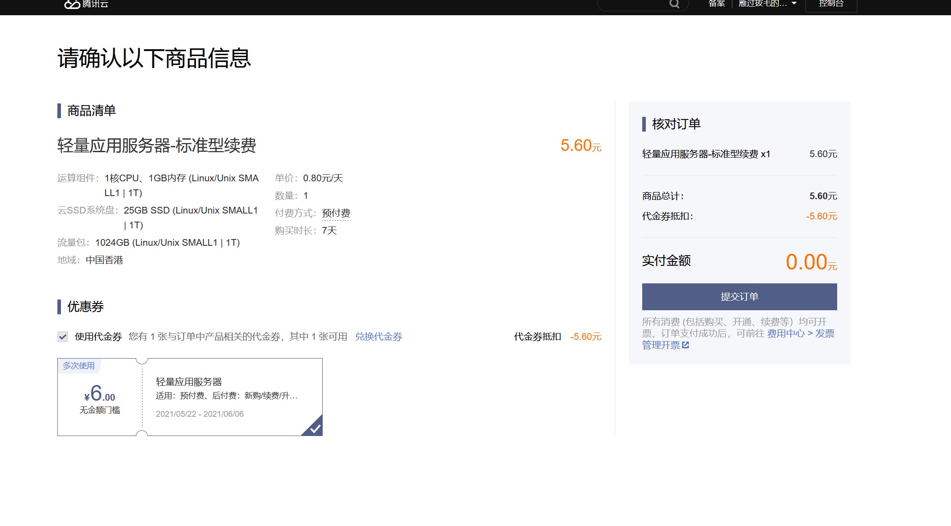
Task: Open the account menu in the header
Action: coord(767,4)
